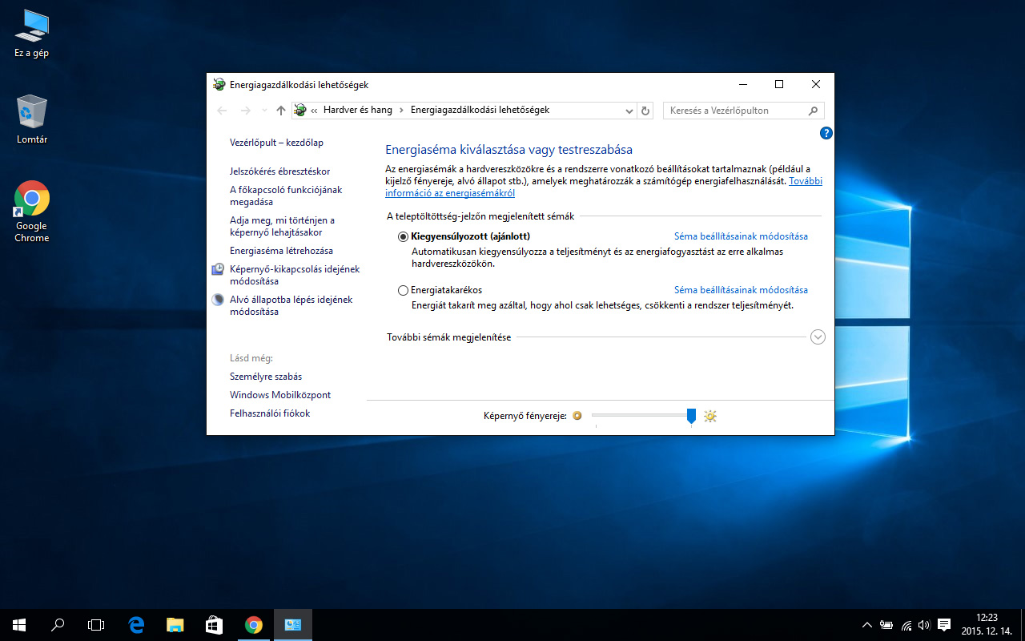Open Energiaséma létrehozása in sidebar
1025x641 pixels.
pos(281,251)
